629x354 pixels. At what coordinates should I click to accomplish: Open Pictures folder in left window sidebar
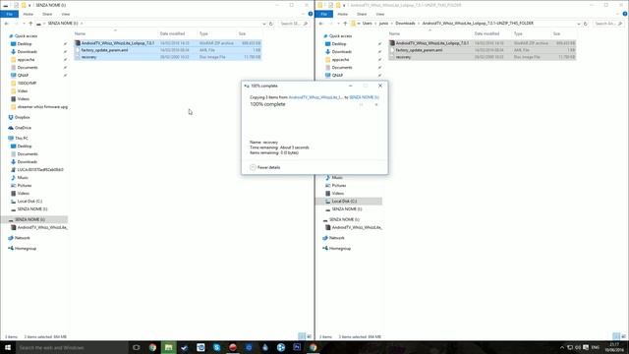[24, 186]
